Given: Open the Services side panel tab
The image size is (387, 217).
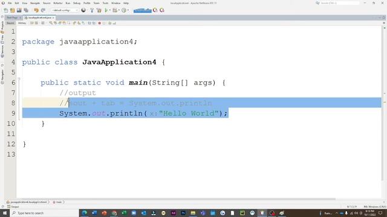Looking at the screenshot, I should coord(2,51).
